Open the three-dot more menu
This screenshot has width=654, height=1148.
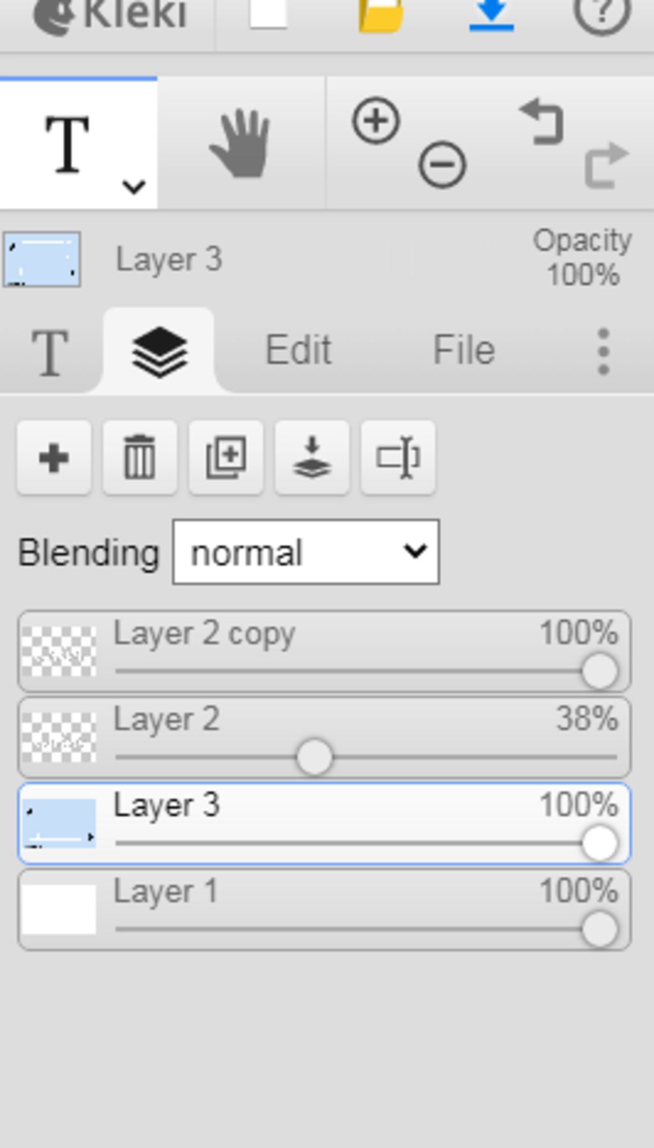(603, 351)
